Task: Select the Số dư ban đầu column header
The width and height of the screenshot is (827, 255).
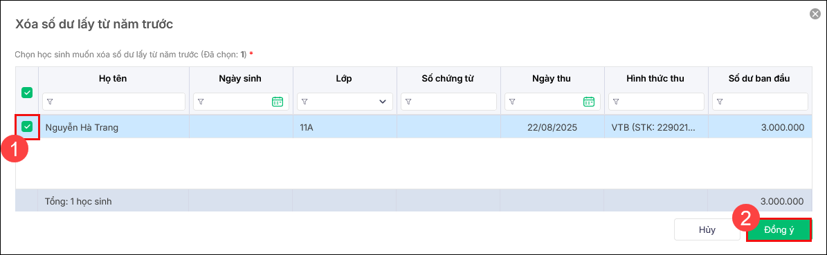Action: (760, 79)
